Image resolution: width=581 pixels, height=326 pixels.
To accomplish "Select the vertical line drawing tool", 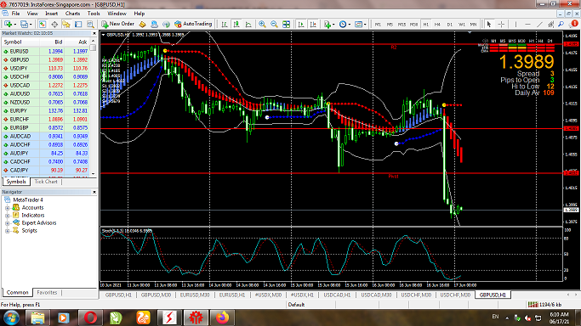I will (515, 24).
